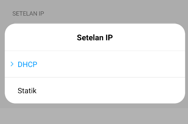Click the blue chevron beside DHCP
The height and width of the screenshot is (124, 188).
[12, 64]
